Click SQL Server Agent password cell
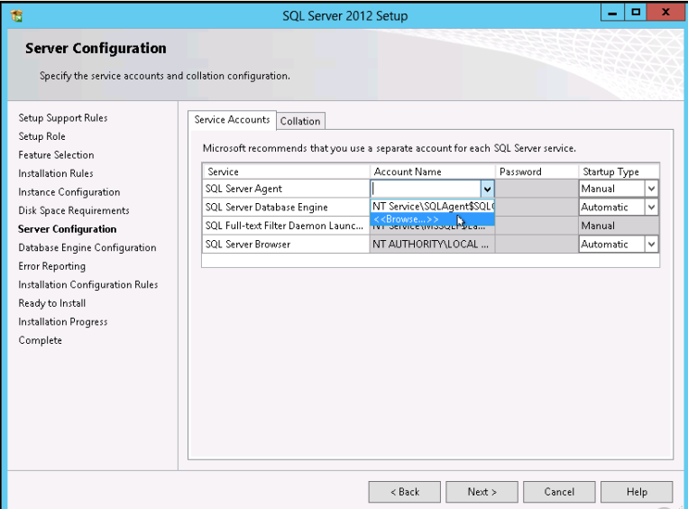Image resolution: width=688 pixels, height=509 pixels. pyautogui.click(x=537, y=190)
